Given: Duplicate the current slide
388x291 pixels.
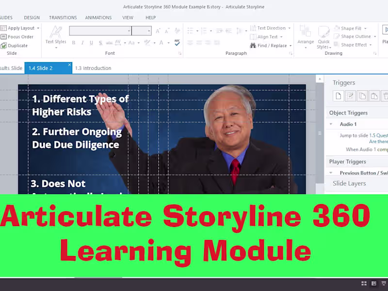Looking at the screenshot, I should point(14,46).
